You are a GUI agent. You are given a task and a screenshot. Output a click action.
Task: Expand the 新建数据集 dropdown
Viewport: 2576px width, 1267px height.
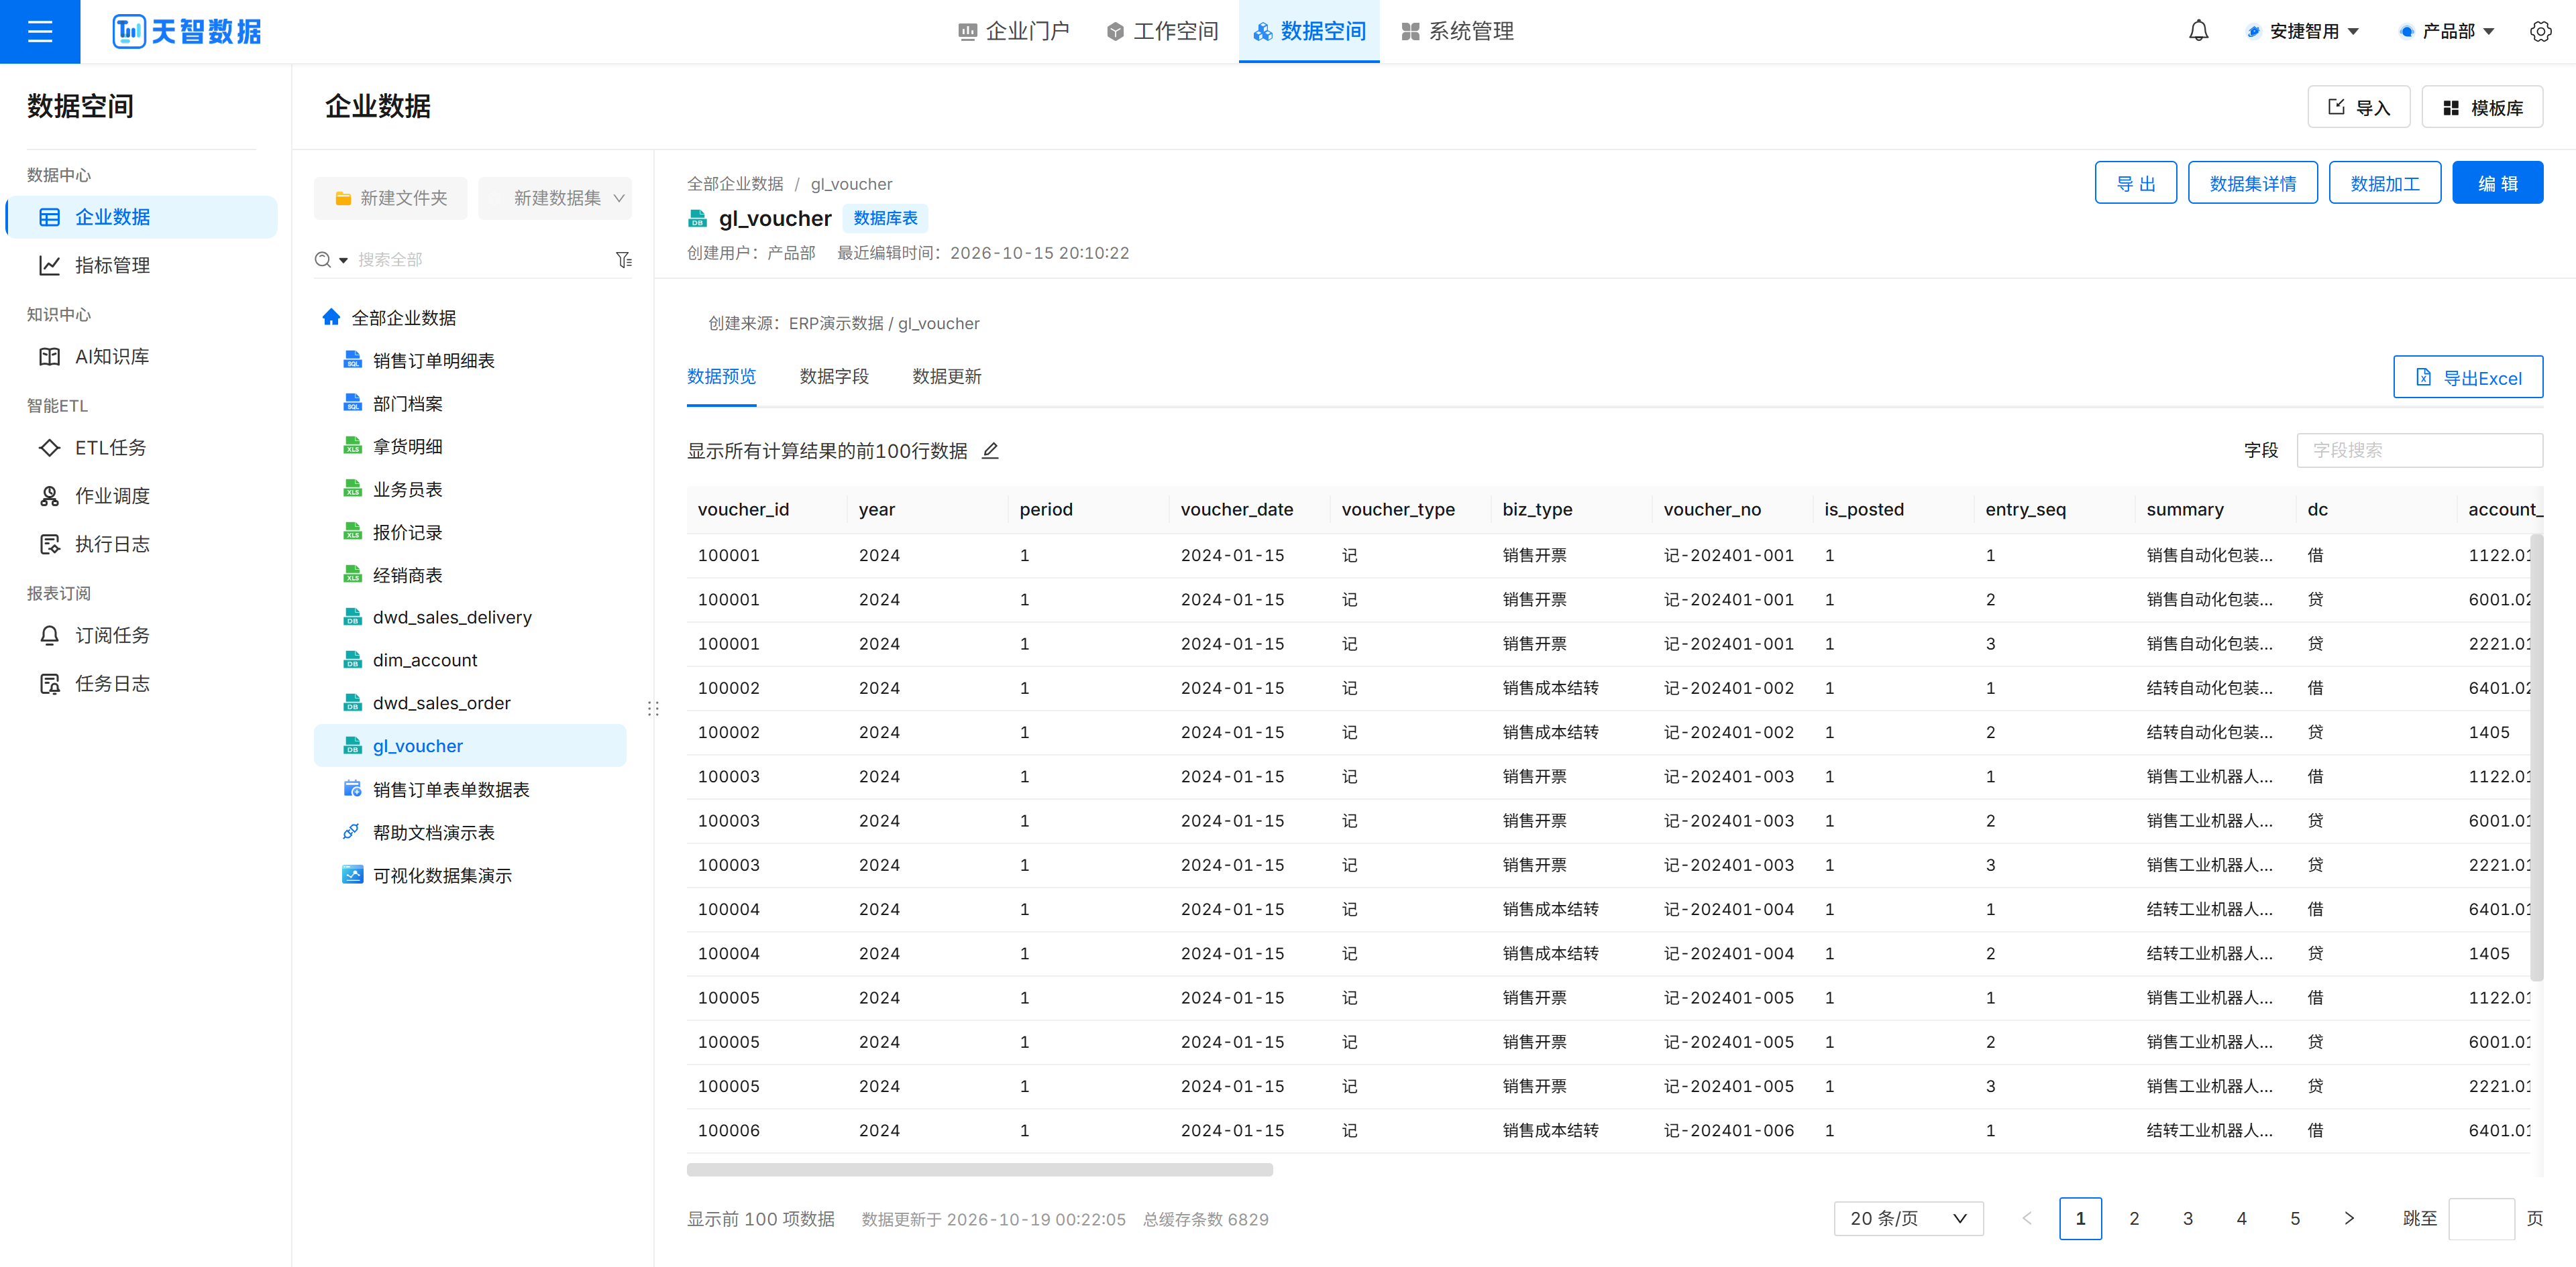click(x=555, y=198)
